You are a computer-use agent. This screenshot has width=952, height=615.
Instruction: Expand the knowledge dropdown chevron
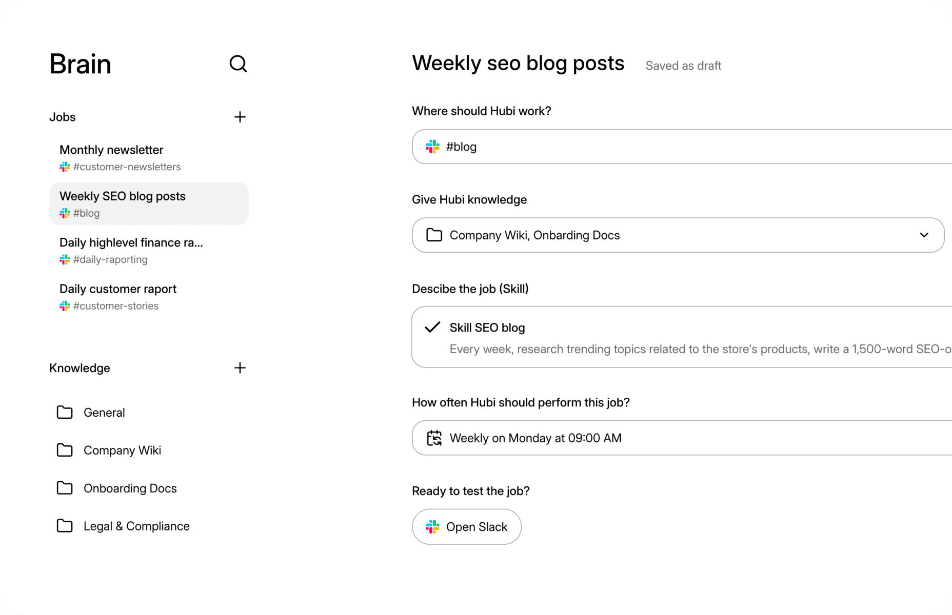point(924,235)
